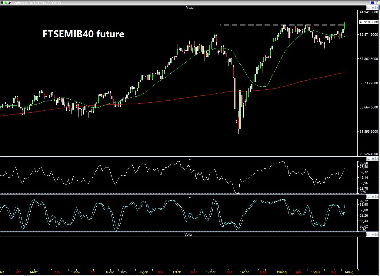Click the highlighted current price 40.910,0000
Screen dimensions: 380x276
click(x=368, y=22)
